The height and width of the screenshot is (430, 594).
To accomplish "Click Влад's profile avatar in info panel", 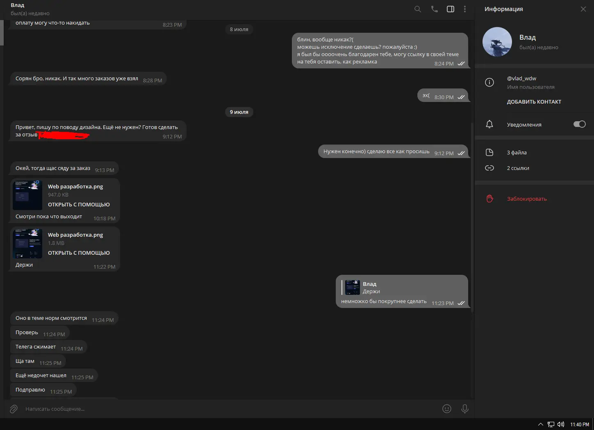I will tap(497, 42).
